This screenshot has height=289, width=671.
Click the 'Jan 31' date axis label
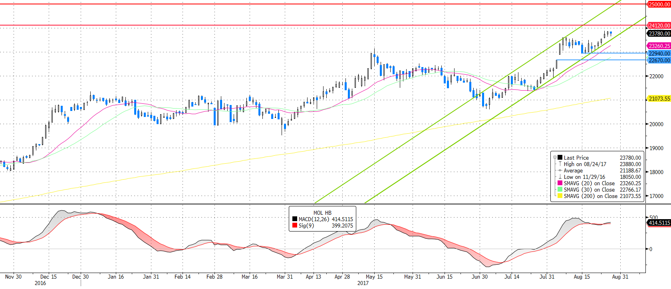pos(151,277)
